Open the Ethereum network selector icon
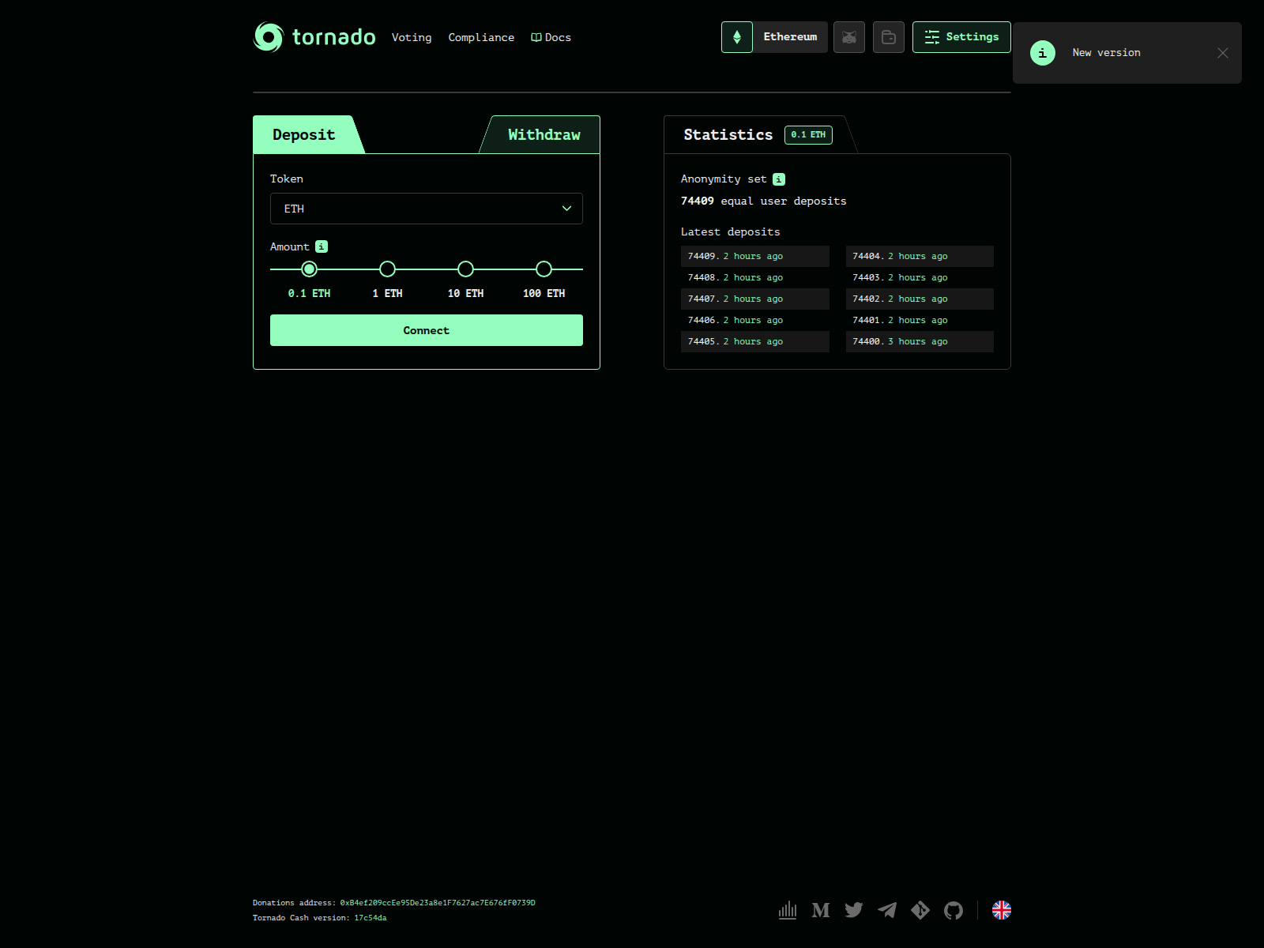Screen dimensions: 1264x948 737,37
